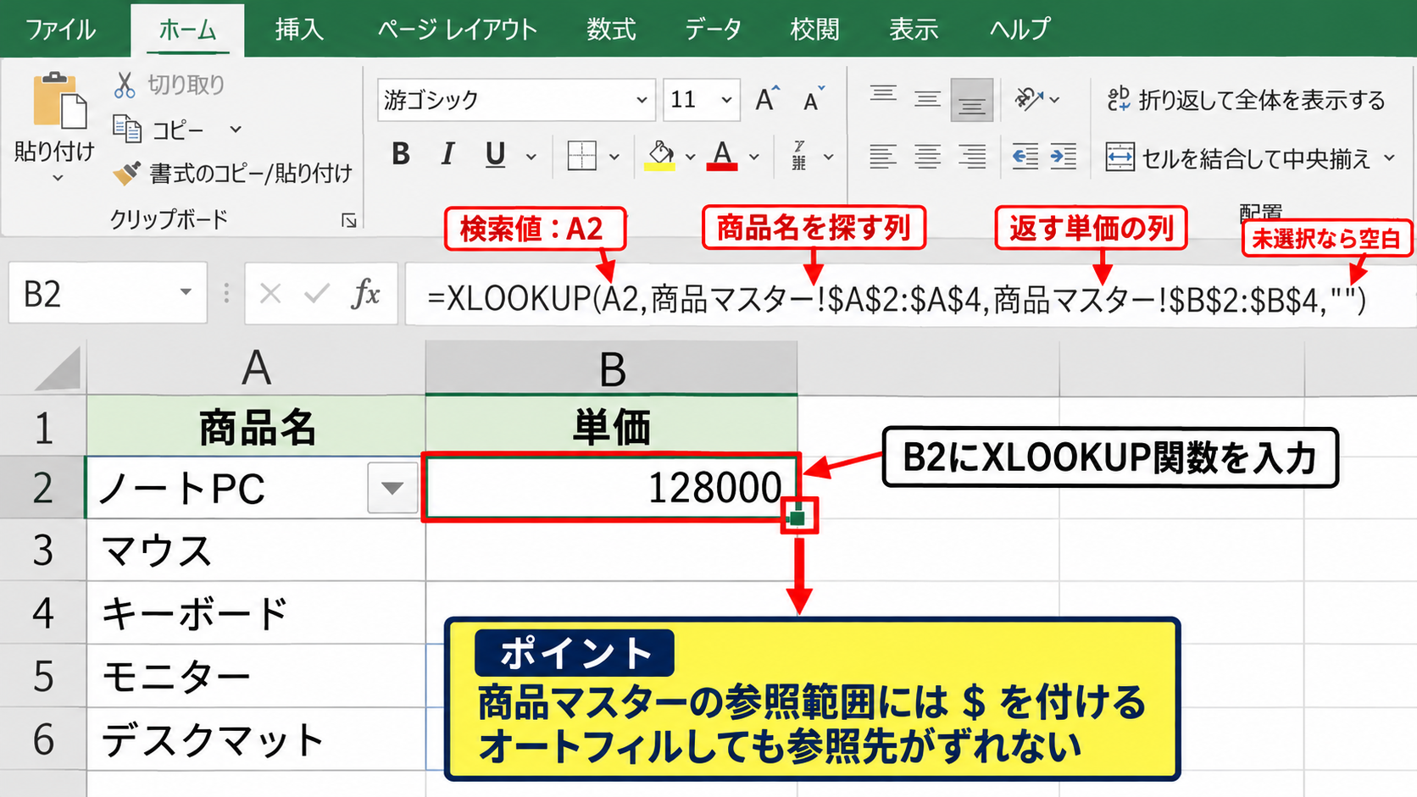Click the Copy icon
The width and height of the screenshot is (1417, 797).
pyautogui.click(x=127, y=129)
